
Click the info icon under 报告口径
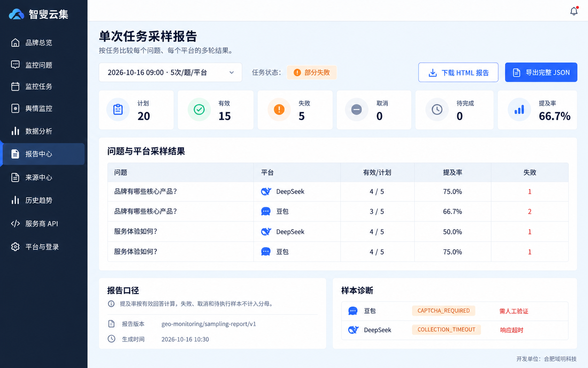point(111,304)
